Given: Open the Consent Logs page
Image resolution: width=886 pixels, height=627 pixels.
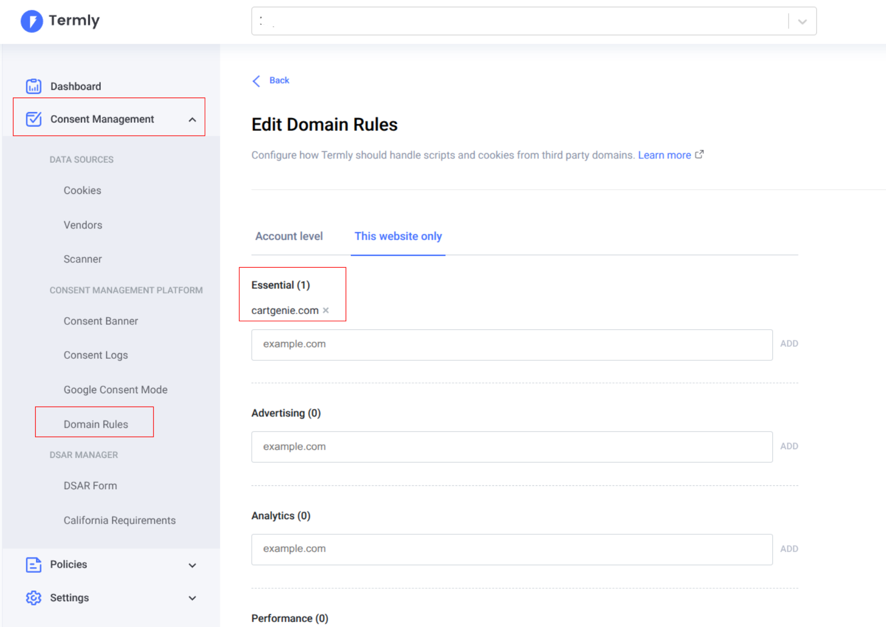Looking at the screenshot, I should [x=95, y=355].
